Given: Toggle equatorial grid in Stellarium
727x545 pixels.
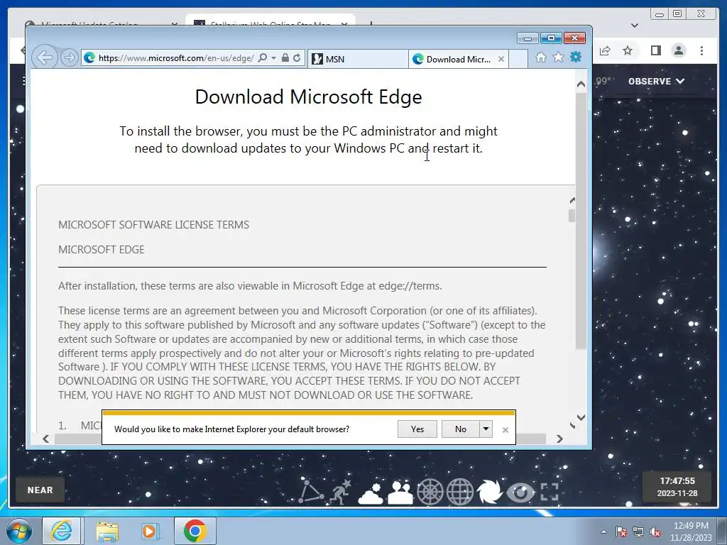Looking at the screenshot, I should pos(460,492).
